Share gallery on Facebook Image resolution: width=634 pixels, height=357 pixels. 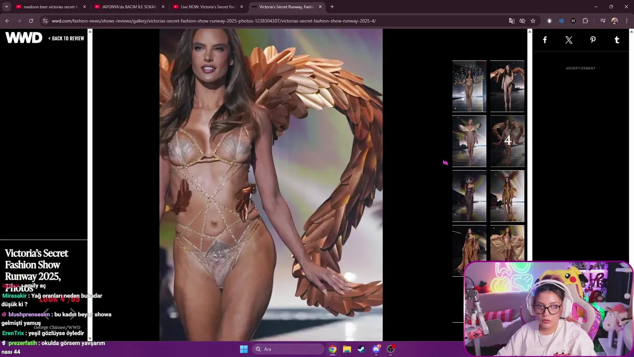point(545,40)
